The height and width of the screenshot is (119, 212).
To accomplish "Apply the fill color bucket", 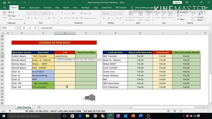I will [49, 18].
